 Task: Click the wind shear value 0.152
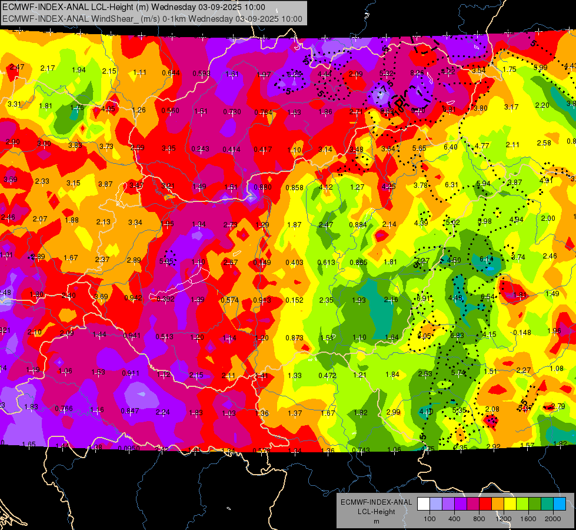pos(295,300)
